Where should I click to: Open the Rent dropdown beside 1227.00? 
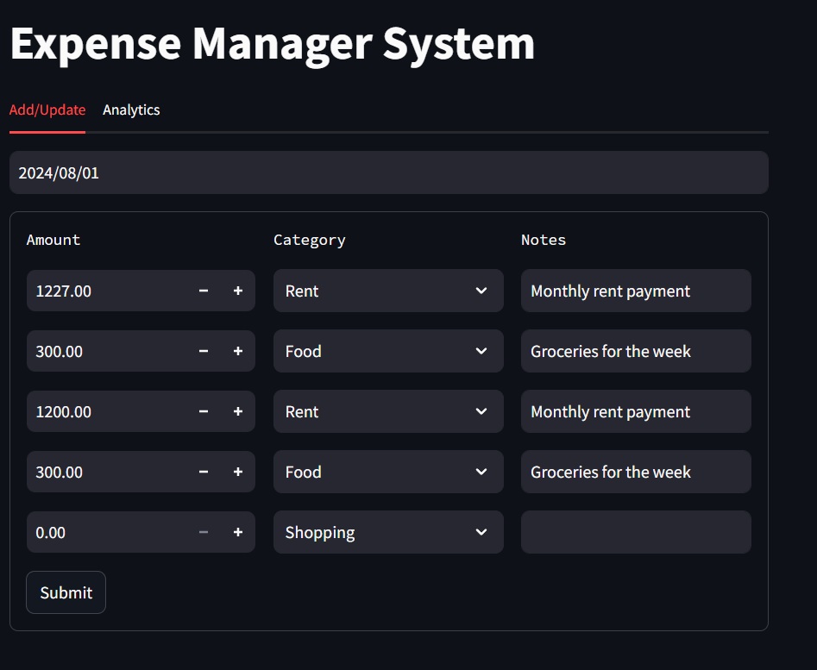(388, 291)
